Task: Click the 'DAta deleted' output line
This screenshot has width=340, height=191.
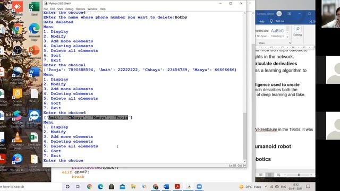Action: click(x=58, y=22)
